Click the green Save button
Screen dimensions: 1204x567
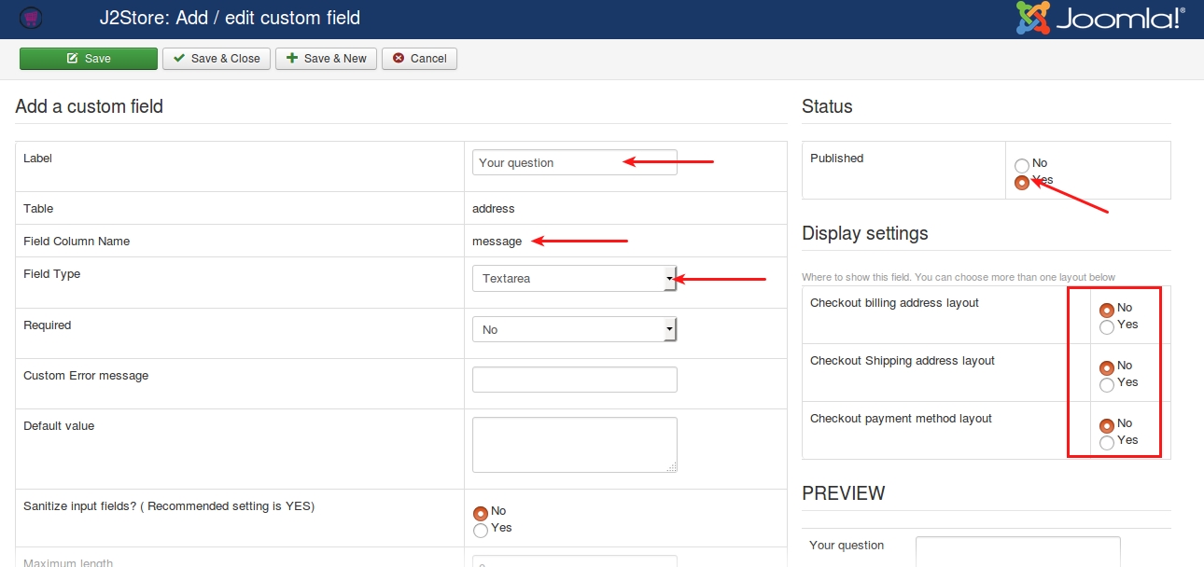point(89,58)
